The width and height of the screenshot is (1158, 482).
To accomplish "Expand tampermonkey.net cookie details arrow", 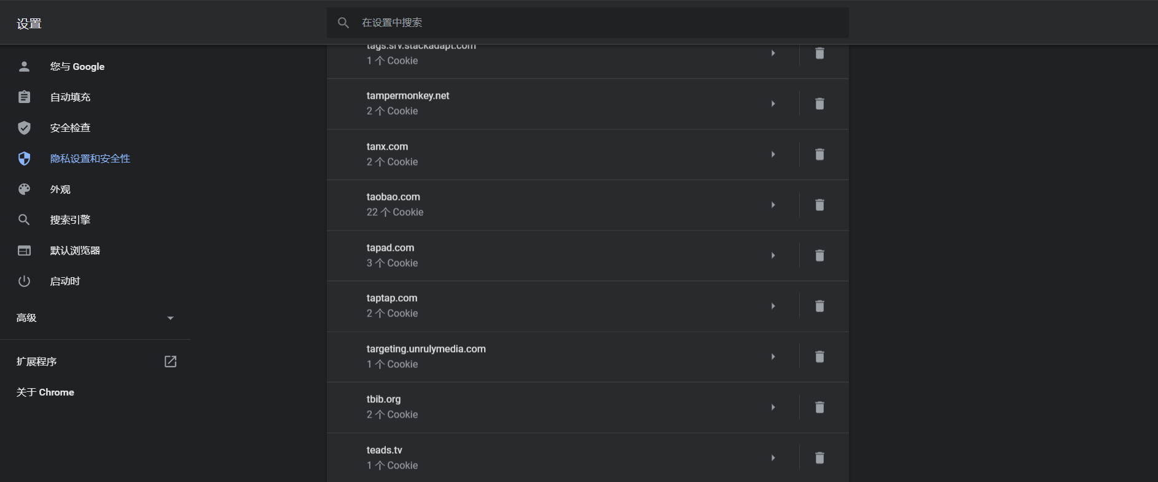I will (773, 104).
